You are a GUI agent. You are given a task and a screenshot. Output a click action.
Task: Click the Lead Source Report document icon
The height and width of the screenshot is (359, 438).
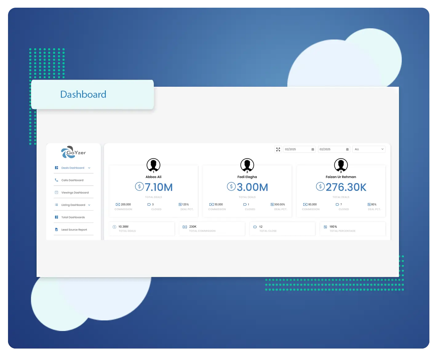pos(56,230)
